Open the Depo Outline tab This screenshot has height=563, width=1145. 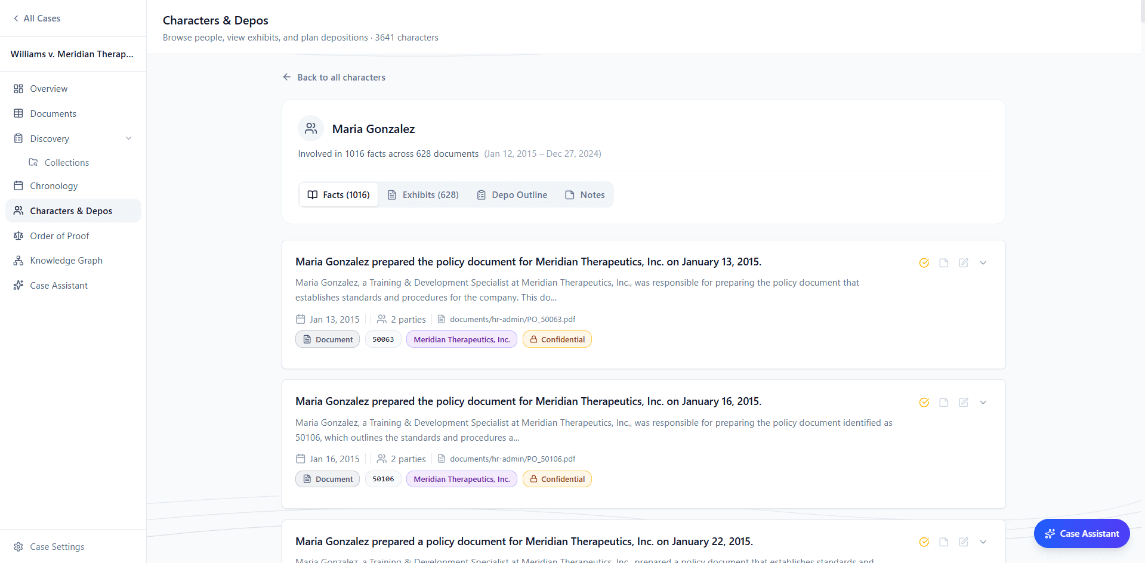point(512,195)
